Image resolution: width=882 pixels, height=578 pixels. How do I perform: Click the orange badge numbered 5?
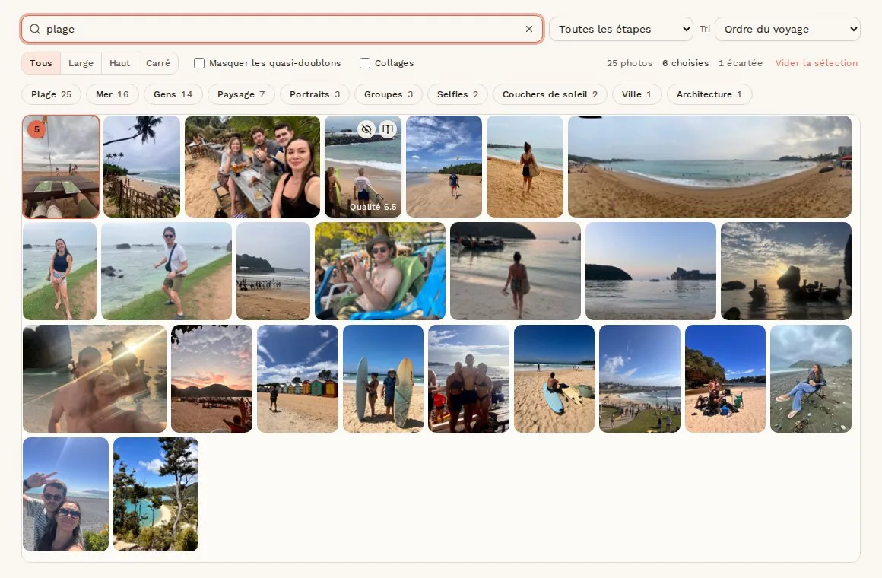(36, 129)
